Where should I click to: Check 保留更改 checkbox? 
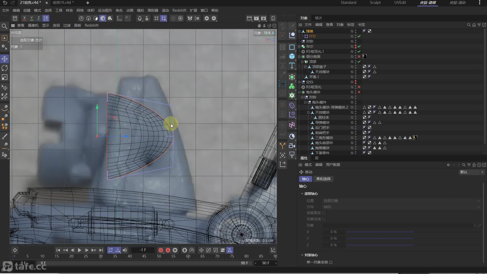tap(324, 213)
